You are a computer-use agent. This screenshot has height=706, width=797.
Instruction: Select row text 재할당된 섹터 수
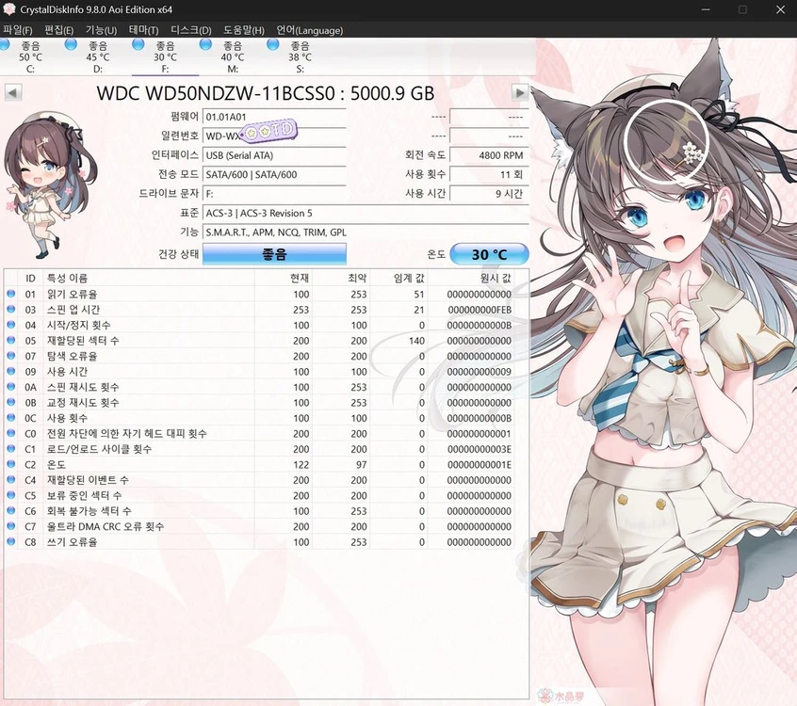pos(83,341)
